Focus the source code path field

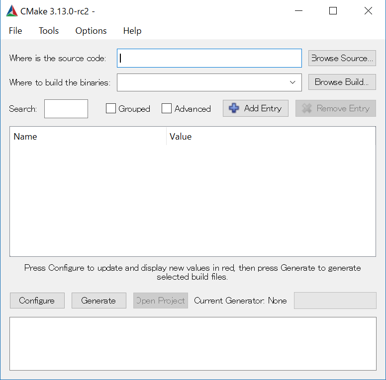point(209,58)
